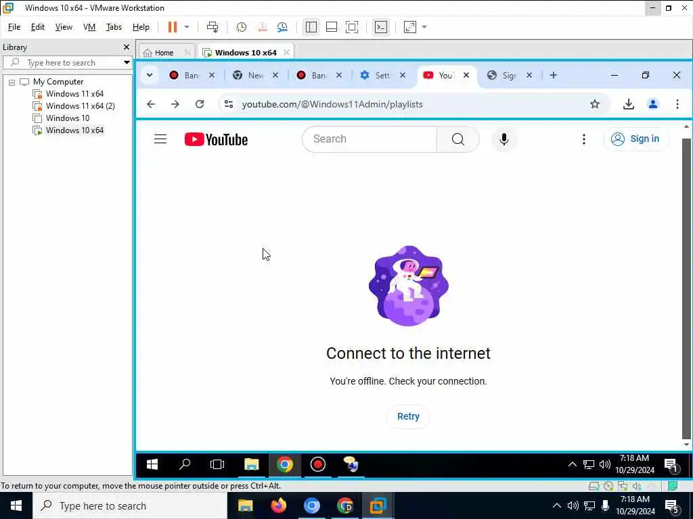The height and width of the screenshot is (519, 693).
Task: Search with your voice microphone button
Action: tap(504, 139)
